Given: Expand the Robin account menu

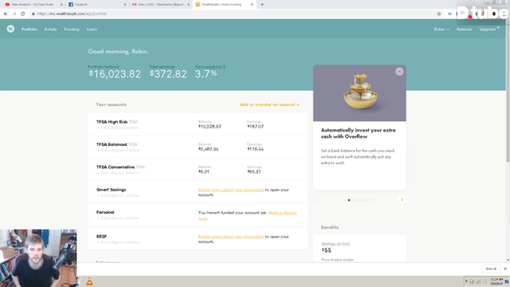Looking at the screenshot, I should tap(441, 29).
